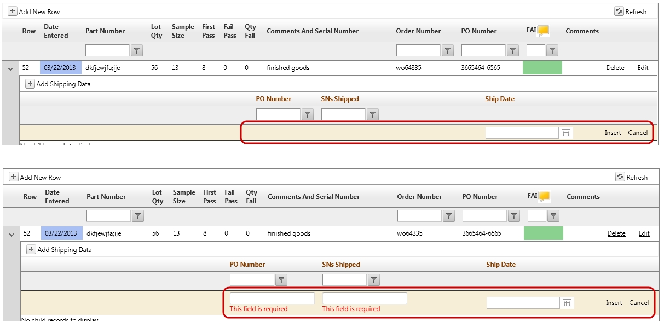Click Add Shipping Data plus icon in lower grid
Image resolution: width=664 pixels, height=328 pixels.
click(x=31, y=250)
